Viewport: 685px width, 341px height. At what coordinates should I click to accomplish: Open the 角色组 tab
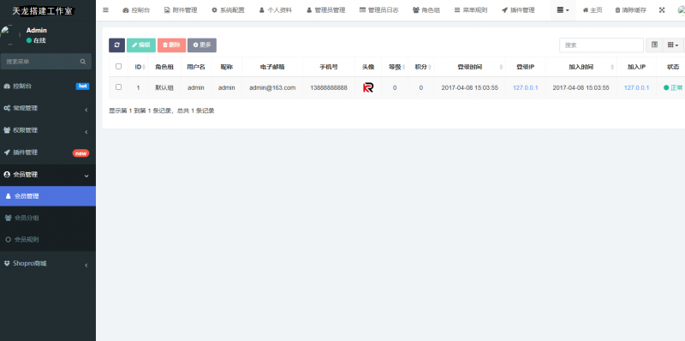pos(426,10)
